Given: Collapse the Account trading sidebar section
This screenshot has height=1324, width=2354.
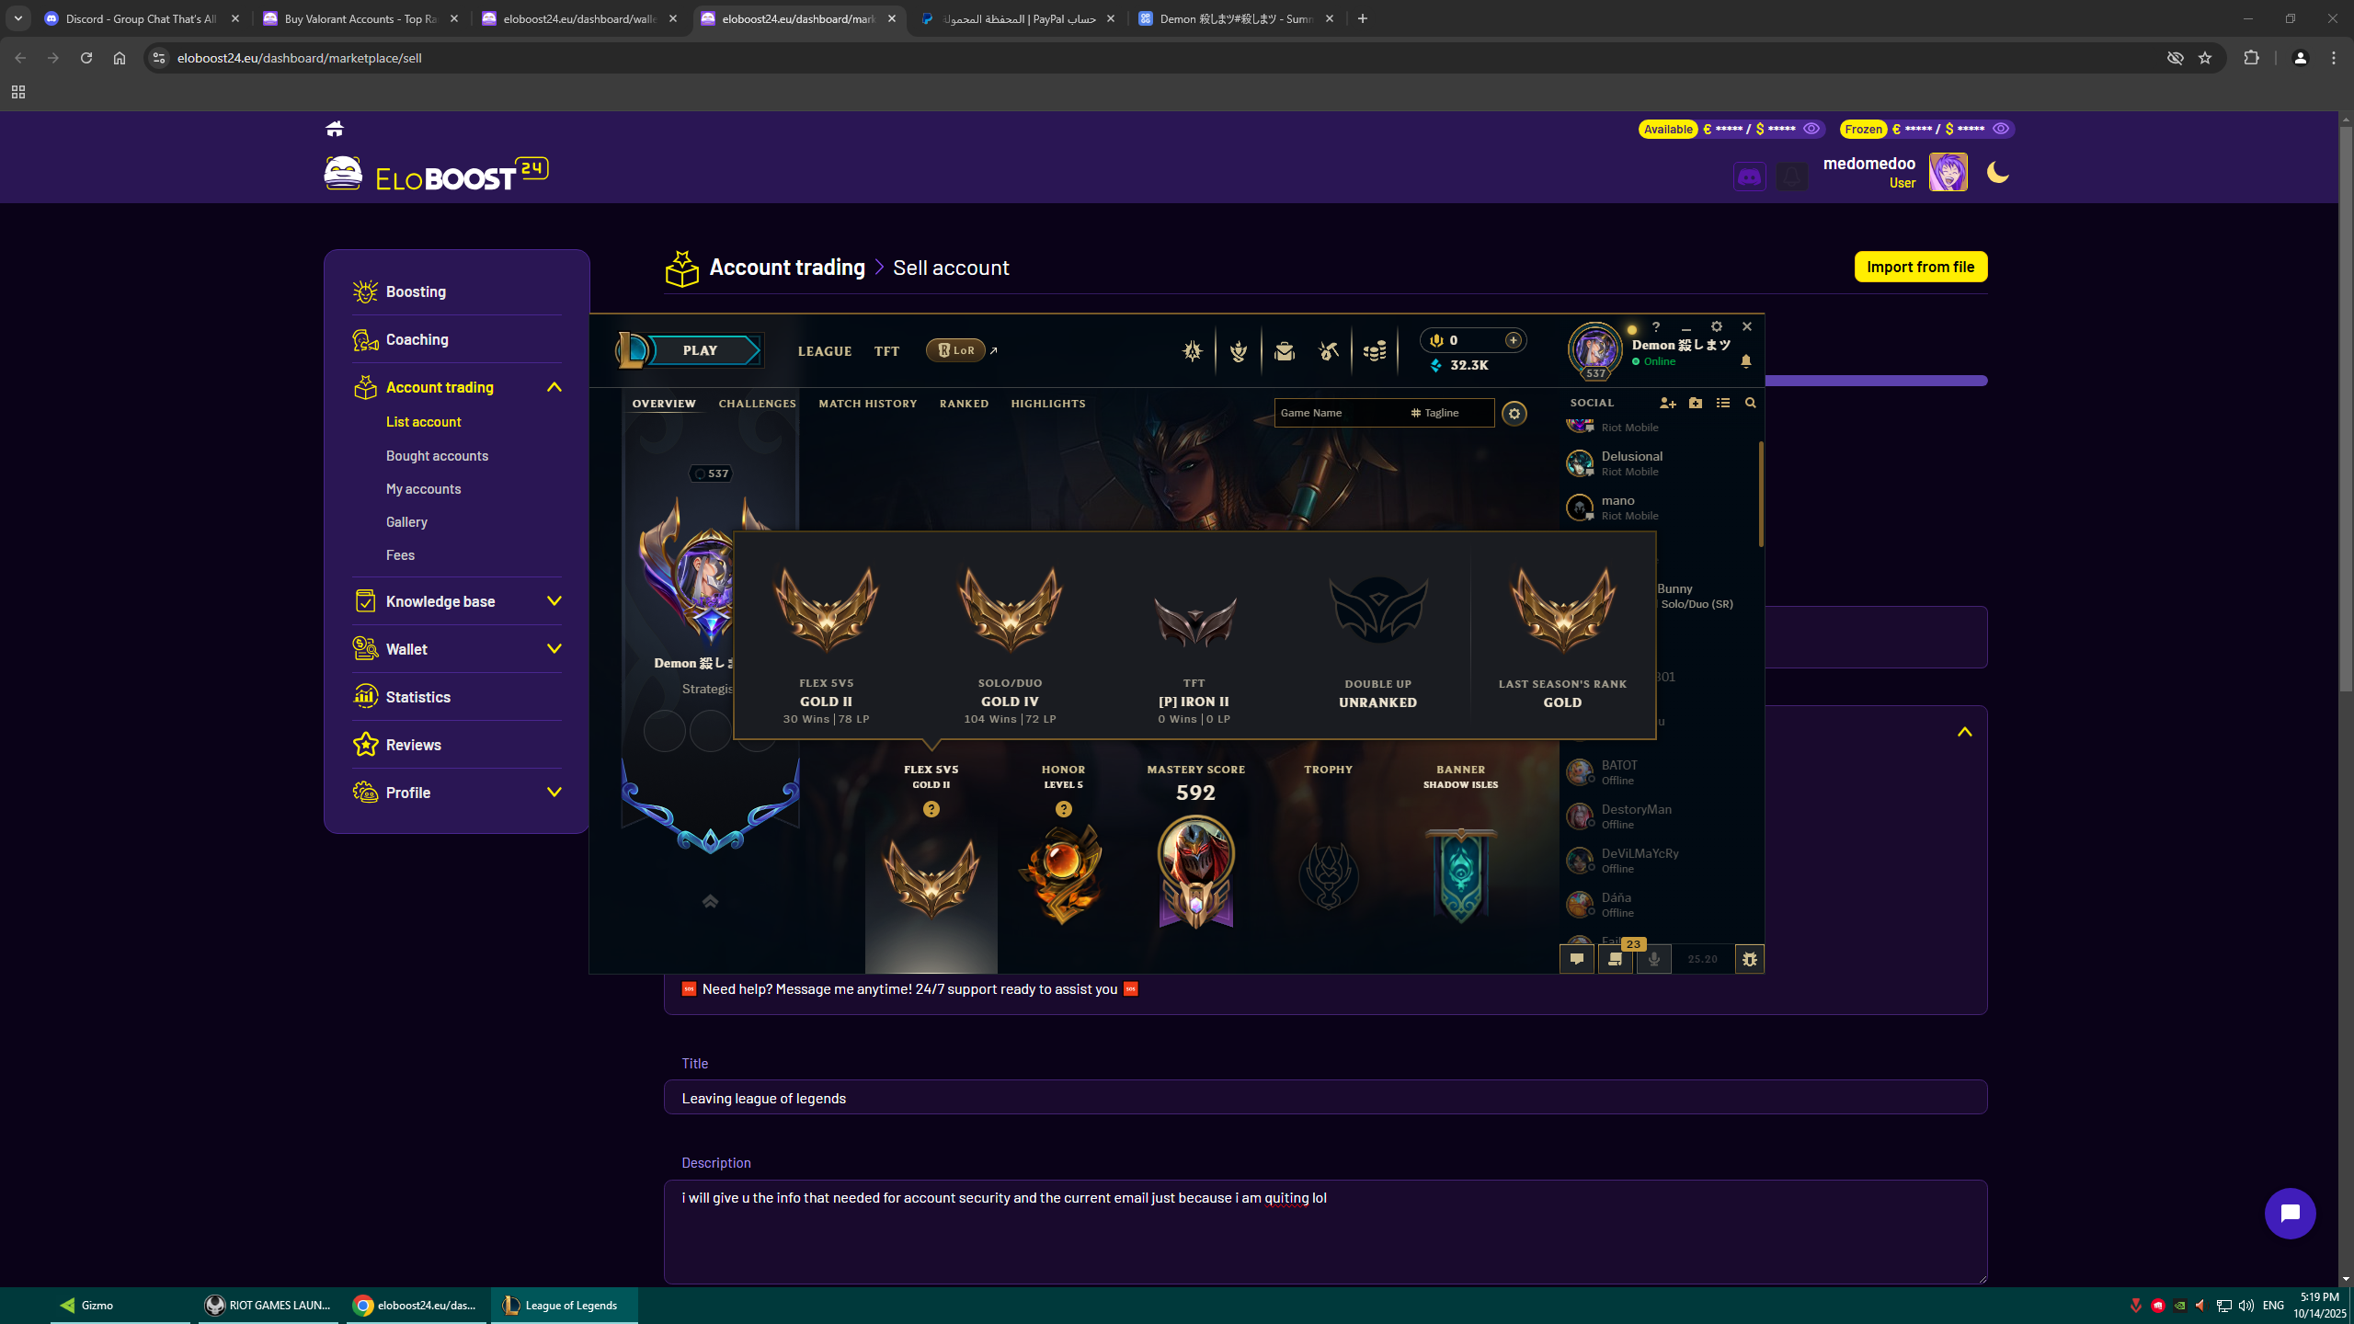Looking at the screenshot, I should (554, 387).
